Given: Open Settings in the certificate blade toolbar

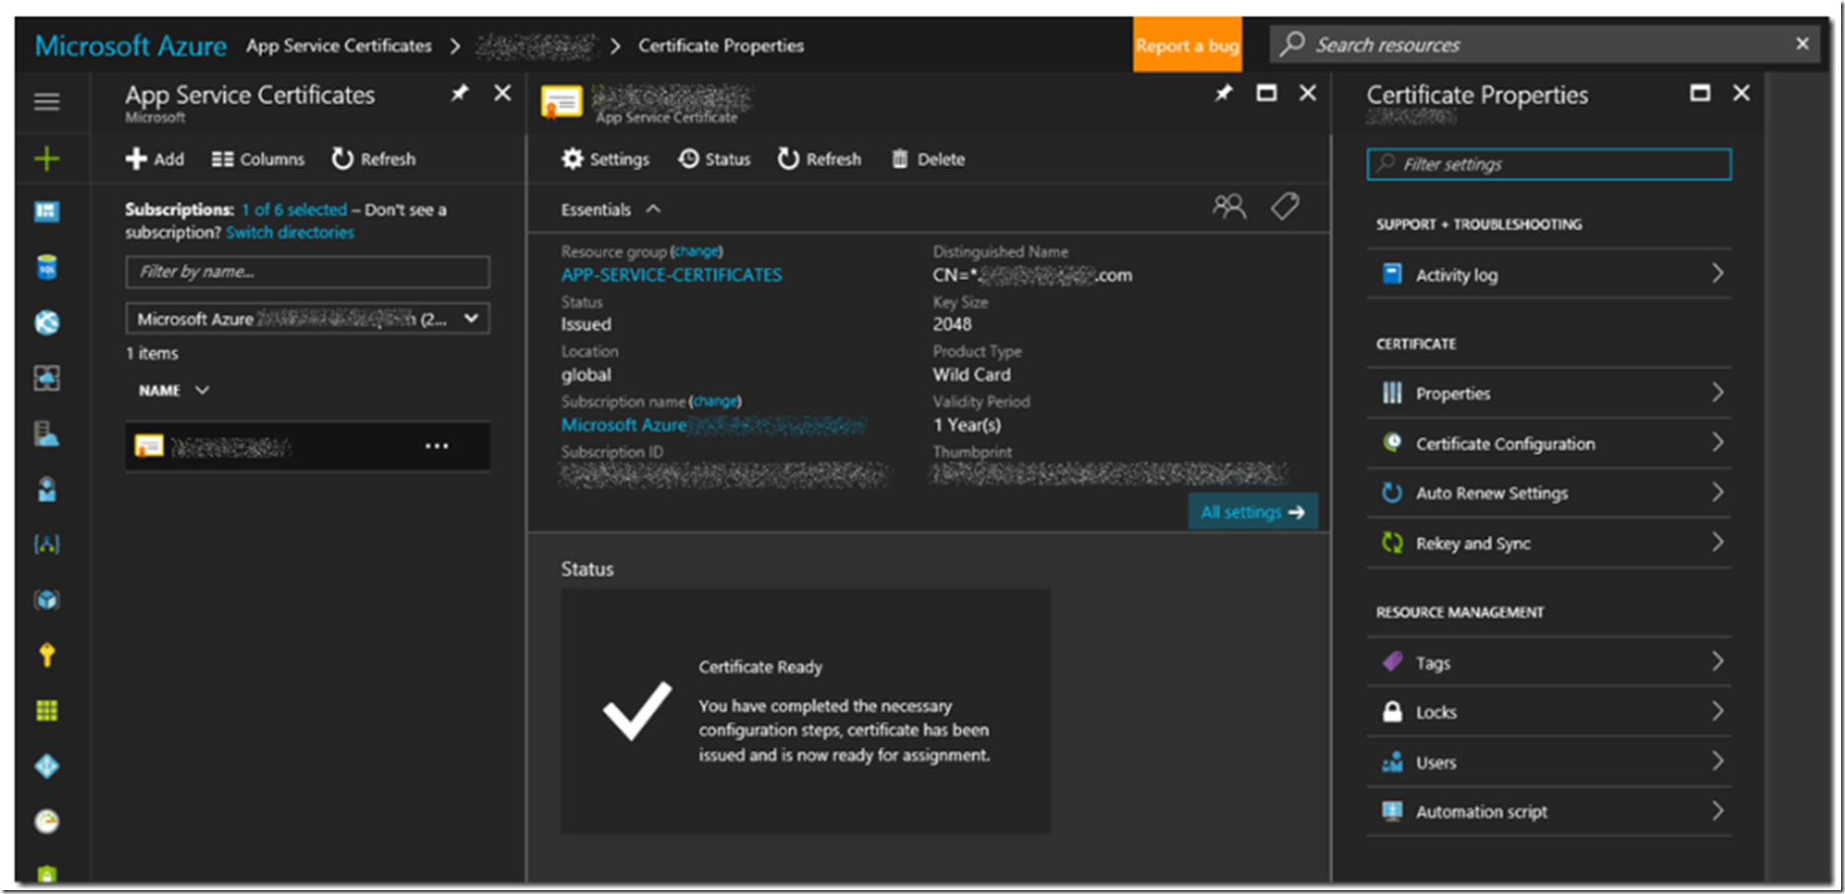Looking at the screenshot, I should pos(605,159).
